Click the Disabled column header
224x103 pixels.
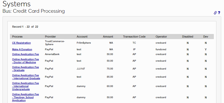(x=188, y=37)
